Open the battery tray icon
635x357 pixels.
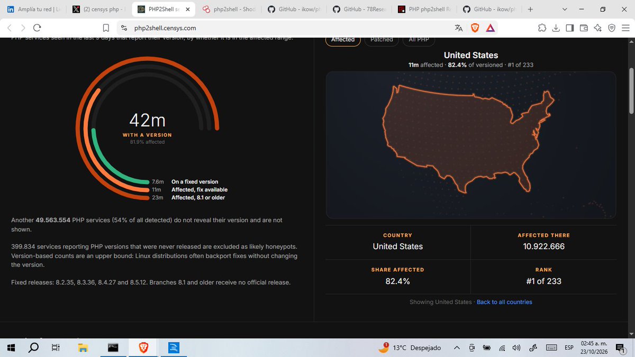coord(486,347)
